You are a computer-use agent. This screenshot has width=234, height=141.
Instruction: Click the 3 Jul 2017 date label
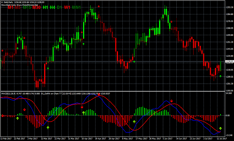pyautogui.click(x=208, y=138)
